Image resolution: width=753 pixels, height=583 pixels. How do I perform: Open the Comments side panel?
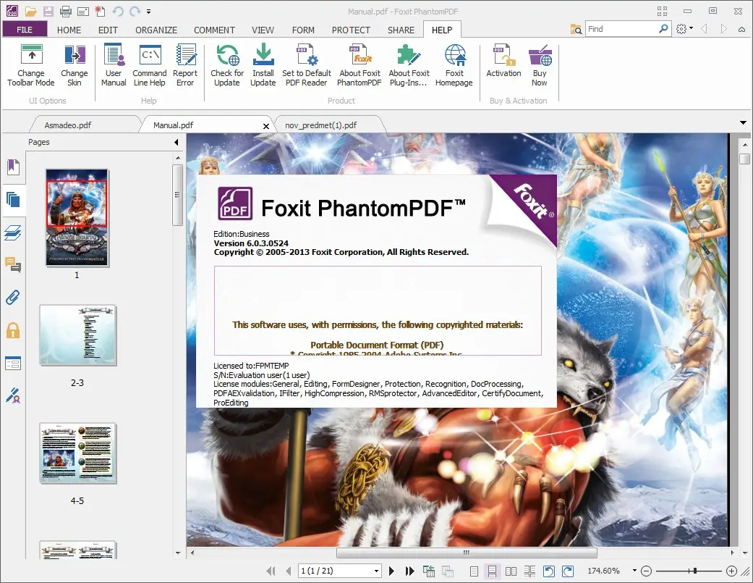13,265
